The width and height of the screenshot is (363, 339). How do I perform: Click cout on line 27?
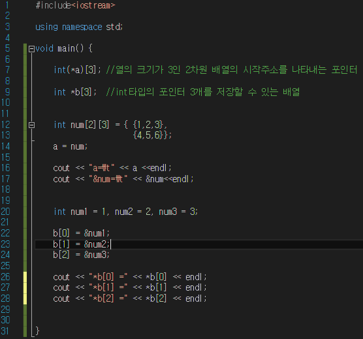tap(61, 288)
